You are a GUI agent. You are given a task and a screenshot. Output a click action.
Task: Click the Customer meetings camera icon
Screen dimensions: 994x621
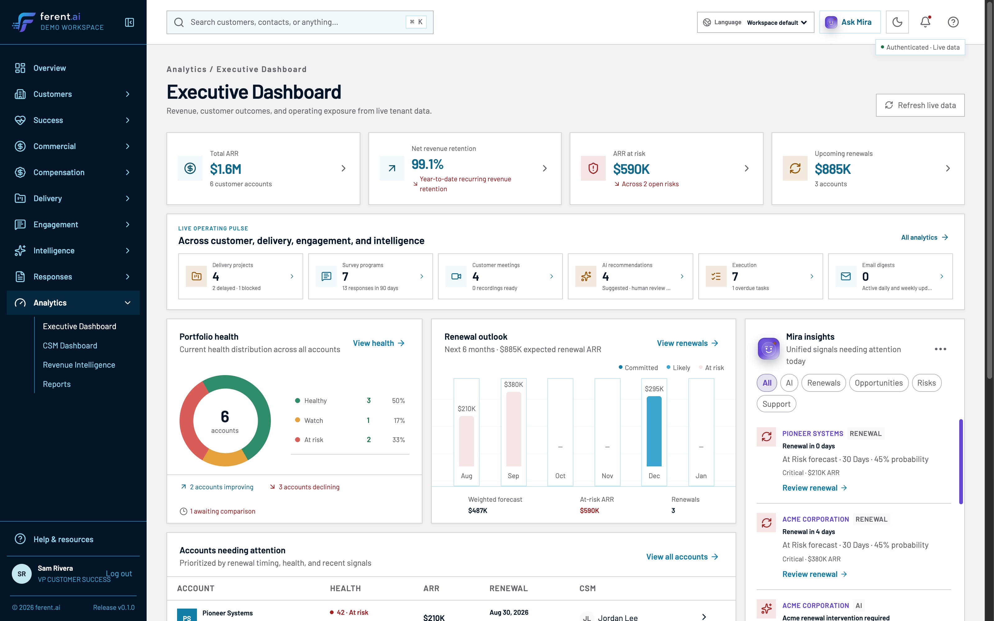pos(456,276)
